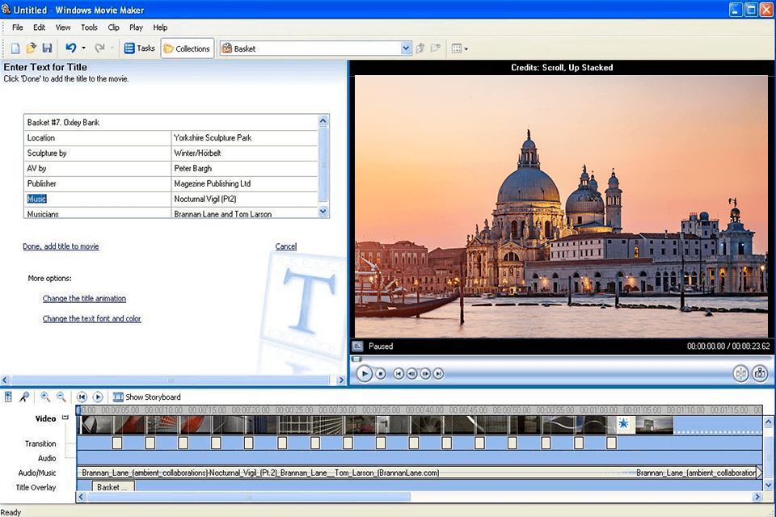
Task: Click the Redo toolbar icon
Action: point(100,48)
